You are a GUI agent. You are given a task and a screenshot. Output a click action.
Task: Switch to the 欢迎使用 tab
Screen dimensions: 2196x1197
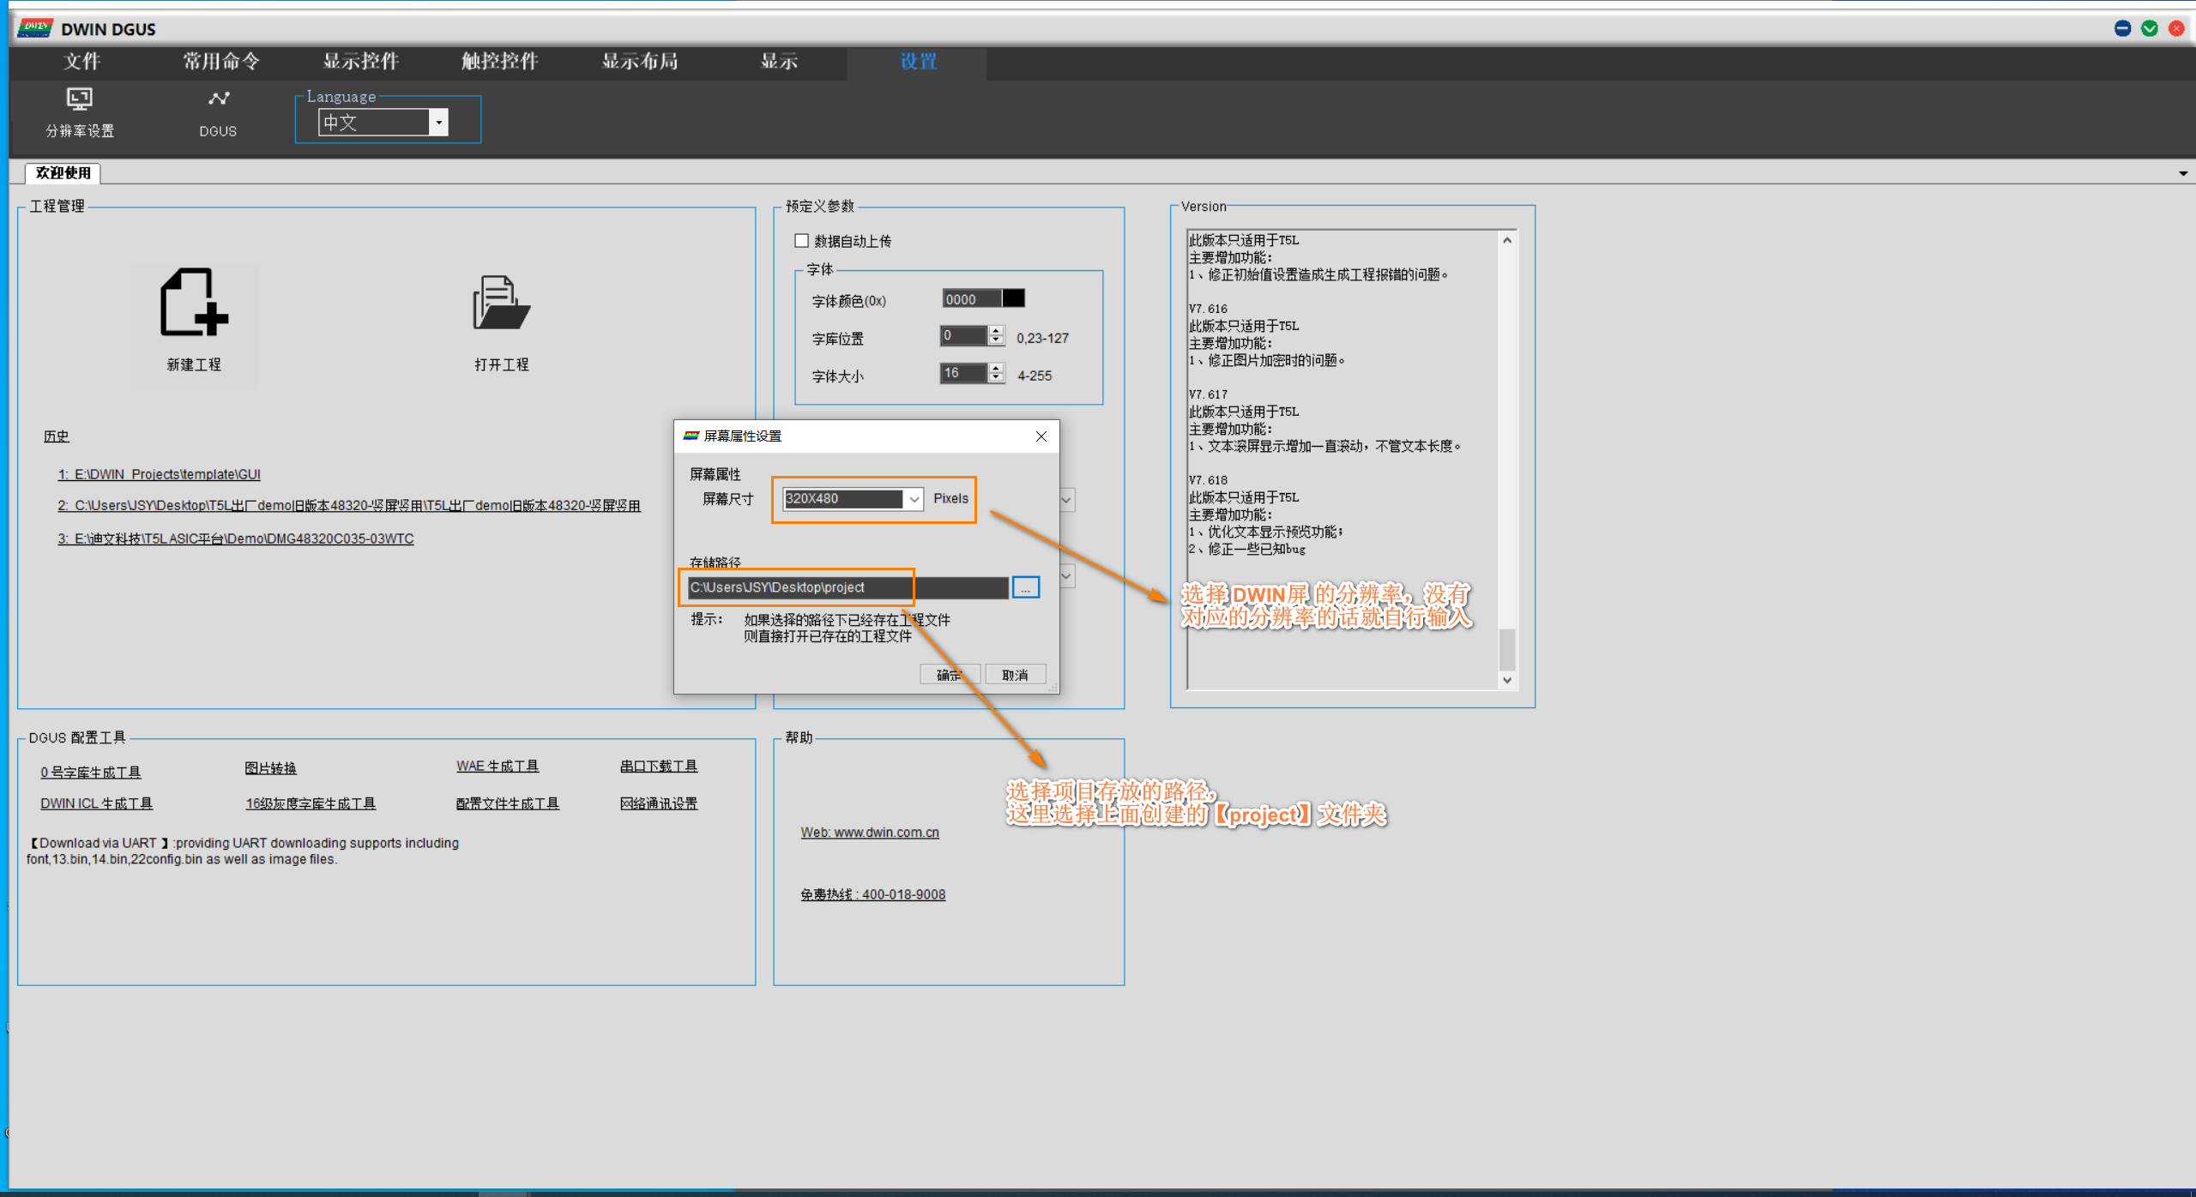click(63, 173)
